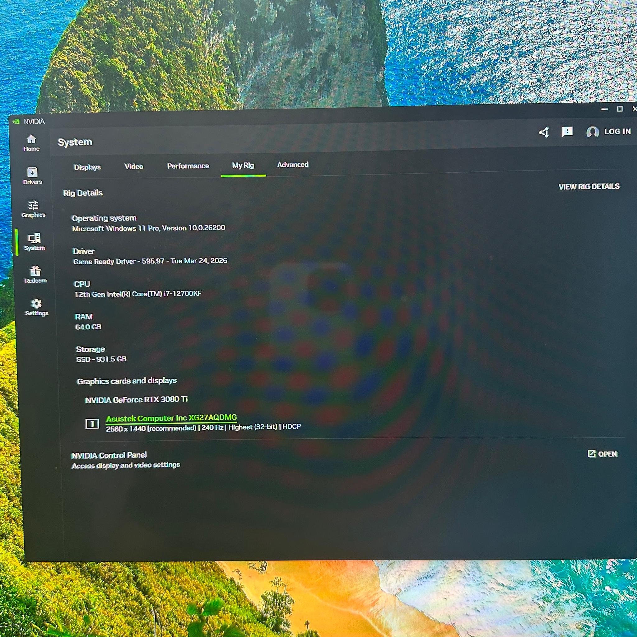
Task: Open the Settings gear in sidebar
Action: click(37, 307)
